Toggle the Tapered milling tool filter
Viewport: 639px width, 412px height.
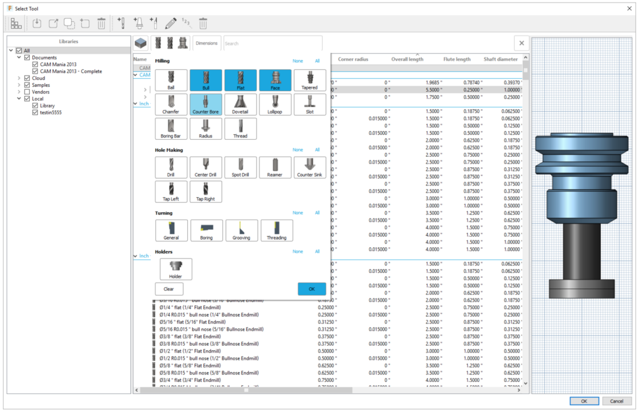click(310, 80)
